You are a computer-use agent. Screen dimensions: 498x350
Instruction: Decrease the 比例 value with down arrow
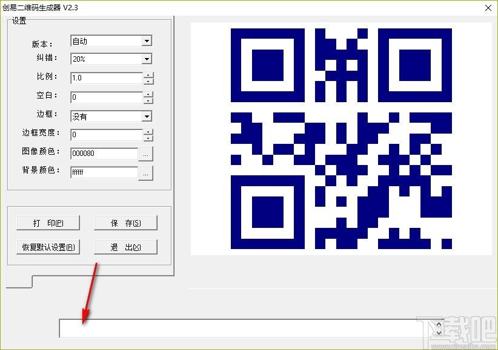tap(148, 81)
